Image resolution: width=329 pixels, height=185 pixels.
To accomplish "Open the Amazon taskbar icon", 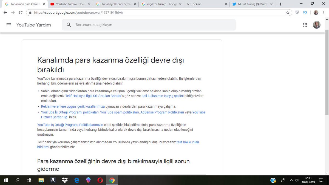I will 53,180.
